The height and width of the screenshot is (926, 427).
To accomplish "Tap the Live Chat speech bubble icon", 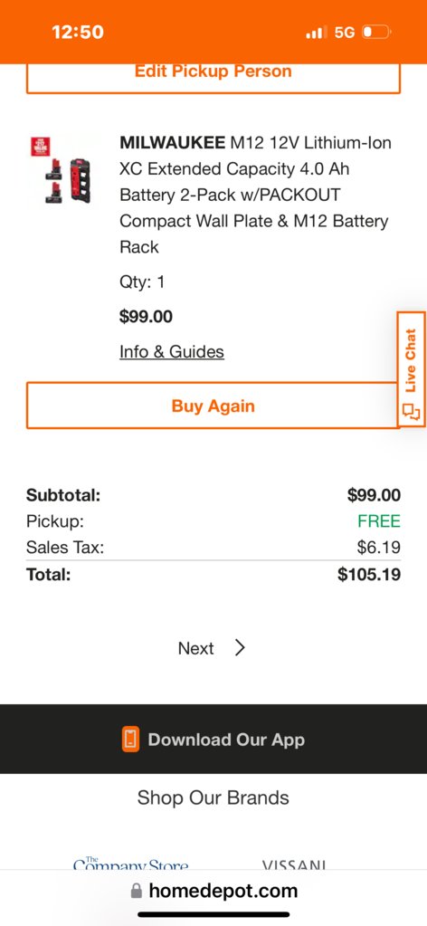I will [x=411, y=411].
